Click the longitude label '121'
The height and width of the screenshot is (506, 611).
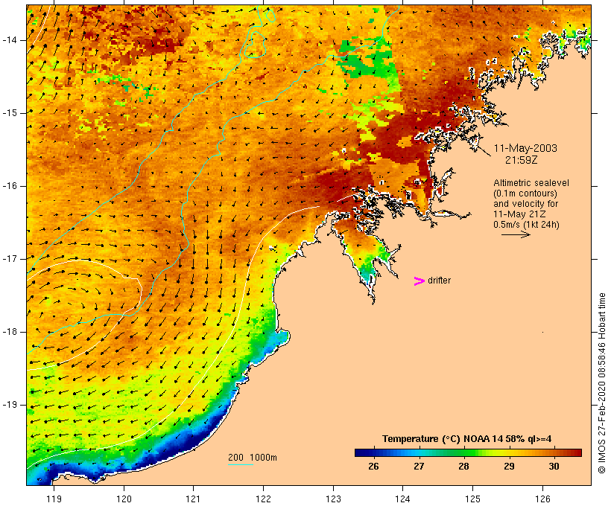193,499
